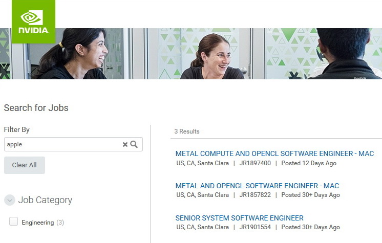Click the Engineering filter label
The height and width of the screenshot is (243, 382).
pyautogui.click(x=38, y=223)
